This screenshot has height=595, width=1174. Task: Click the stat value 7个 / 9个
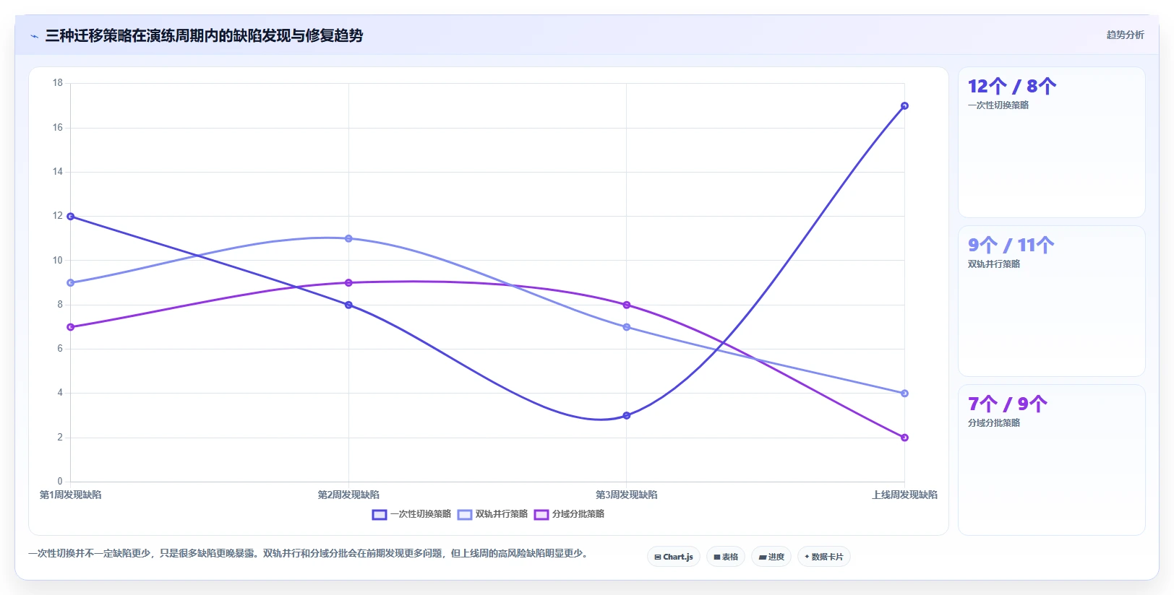click(x=1007, y=404)
